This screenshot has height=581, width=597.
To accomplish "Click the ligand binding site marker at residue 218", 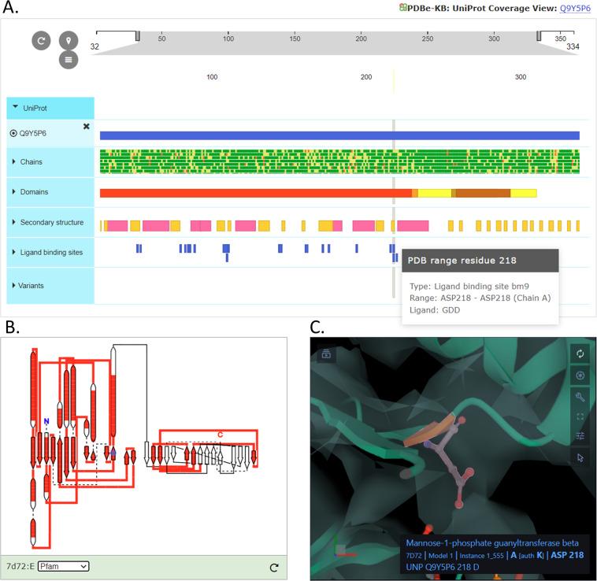I will click(x=395, y=257).
